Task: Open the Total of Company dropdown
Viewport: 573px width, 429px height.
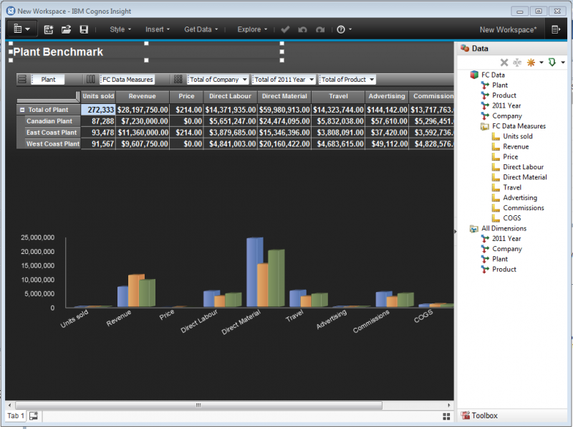Action: [x=218, y=80]
